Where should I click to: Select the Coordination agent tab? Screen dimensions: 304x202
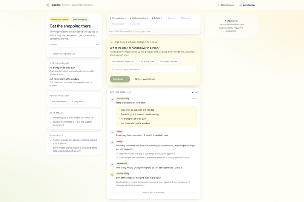(117, 24)
